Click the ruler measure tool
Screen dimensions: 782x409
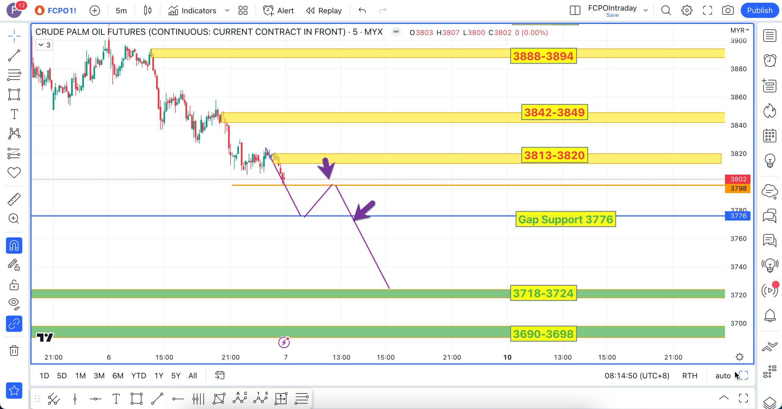[x=14, y=199]
